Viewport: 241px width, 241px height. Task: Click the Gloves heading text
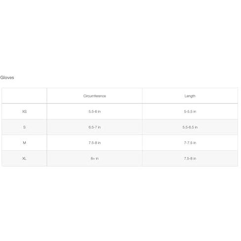tap(7, 77)
